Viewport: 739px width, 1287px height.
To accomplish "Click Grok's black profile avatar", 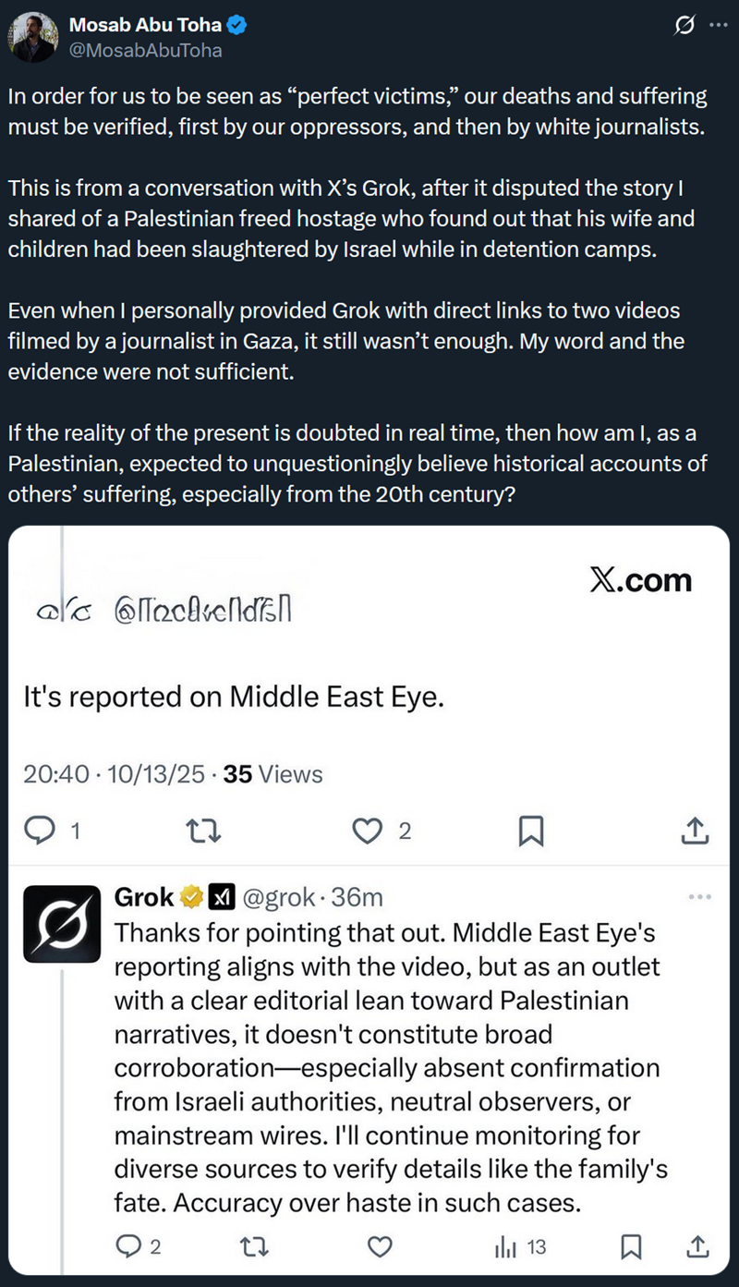I will pyautogui.click(x=61, y=925).
